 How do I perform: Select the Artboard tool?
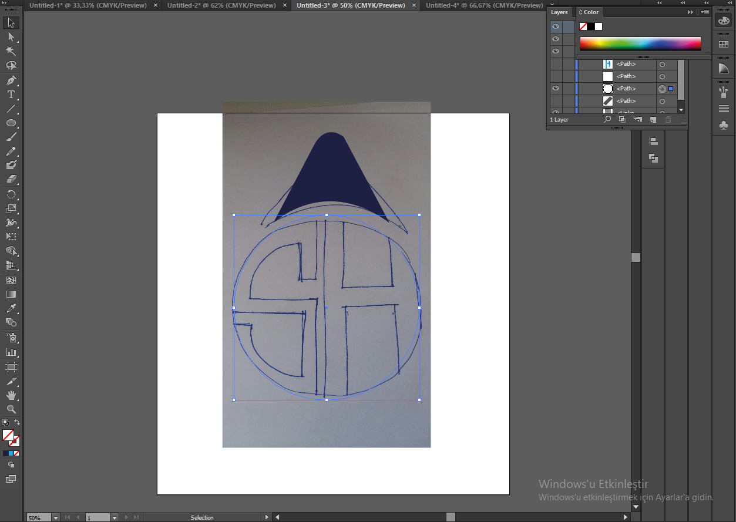tap(11, 367)
